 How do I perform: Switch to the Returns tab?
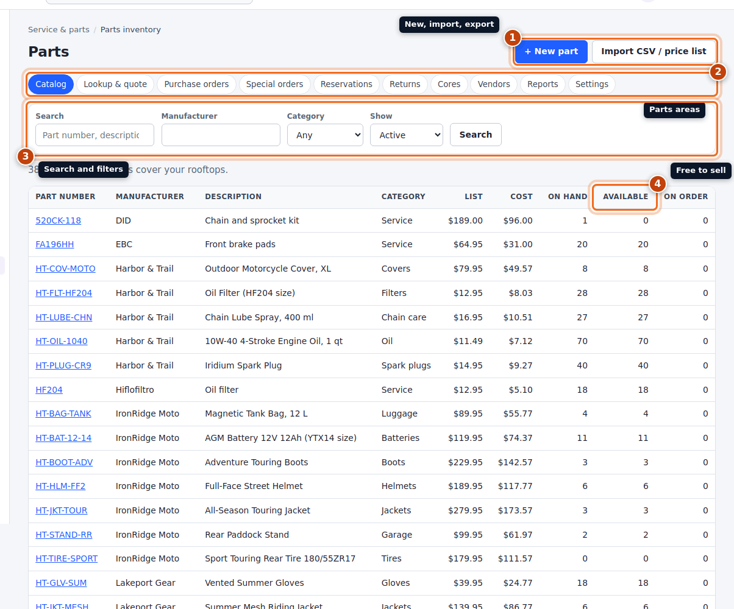[405, 84]
